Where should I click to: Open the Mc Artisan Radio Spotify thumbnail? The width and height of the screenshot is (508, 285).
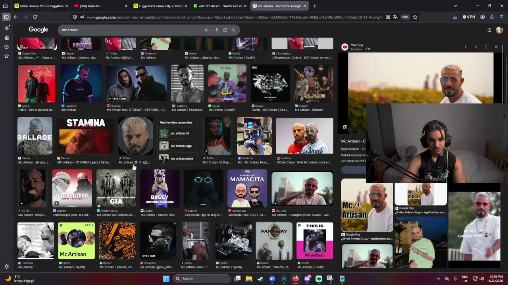click(x=77, y=241)
